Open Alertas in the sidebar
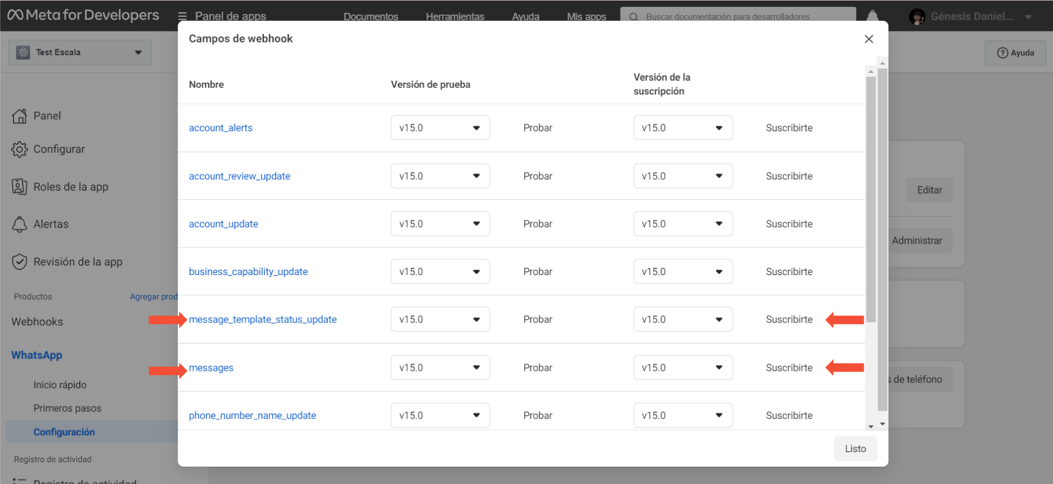The image size is (1053, 484). pyautogui.click(x=51, y=224)
